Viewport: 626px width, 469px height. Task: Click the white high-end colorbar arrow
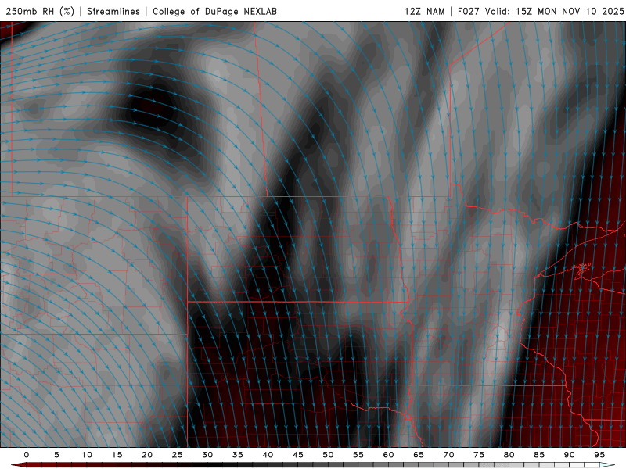[607, 465]
